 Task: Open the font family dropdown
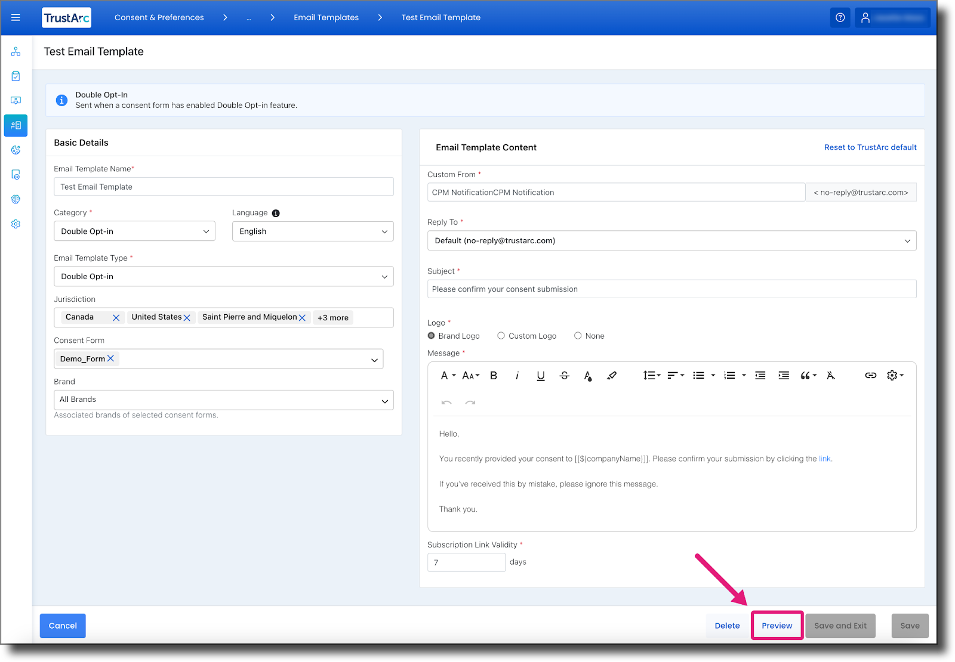pyautogui.click(x=448, y=376)
